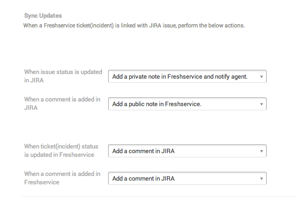Click 'When a comment is added in Freshservice' label
The height and width of the screenshot is (209, 296).
pyautogui.click(x=62, y=178)
